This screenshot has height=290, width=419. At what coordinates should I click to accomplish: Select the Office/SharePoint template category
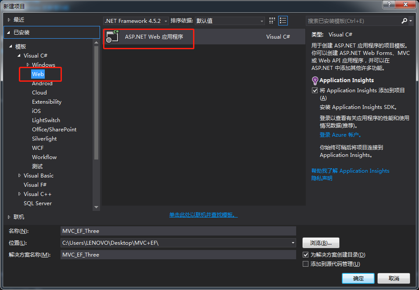pyautogui.click(x=54, y=130)
